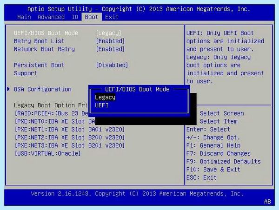Change Retry Boot List [Enabled] value
Screen dimensions: 279x210
pyautogui.click(x=110, y=41)
